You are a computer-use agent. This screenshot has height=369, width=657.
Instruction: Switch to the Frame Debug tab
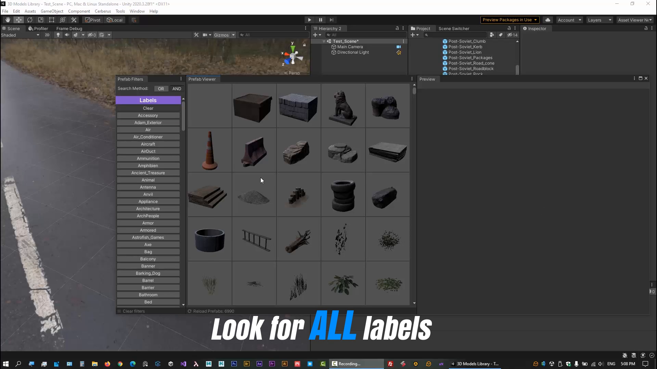(x=69, y=28)
